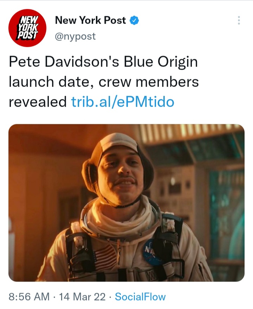The image size is (253, 309).
Task: Open the three-dot more options menu
Action: click(239, 20)
